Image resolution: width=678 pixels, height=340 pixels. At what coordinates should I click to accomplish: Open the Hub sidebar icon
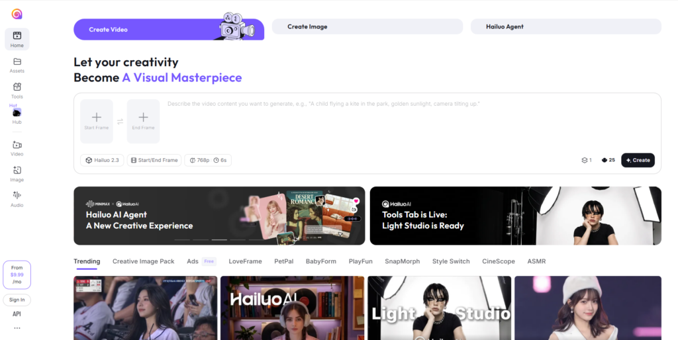[17, 112]
